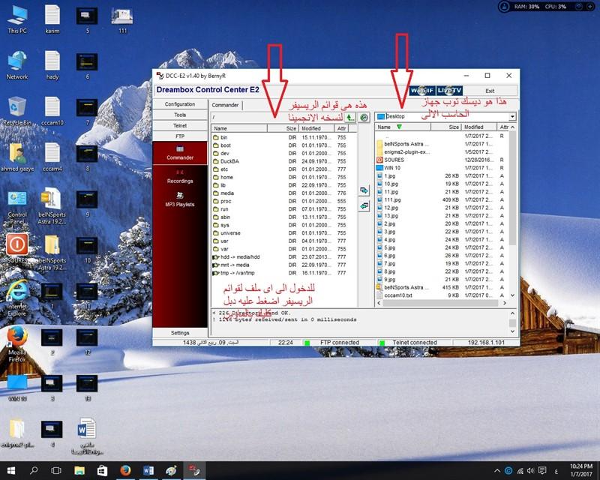Screen dimensions: 600x480
Task: Open Settings at the sidebar bottom
Action: pos(180,333)
